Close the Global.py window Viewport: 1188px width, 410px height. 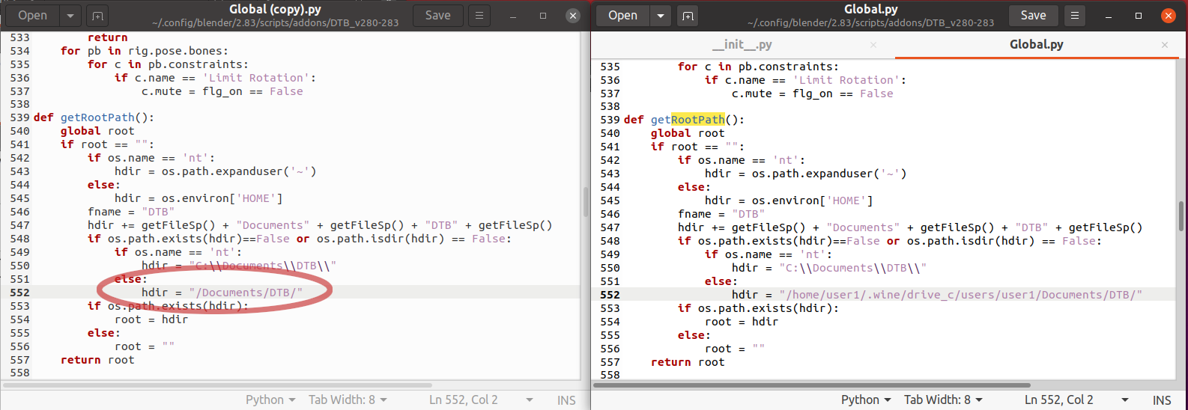click(x=1168, y=15)
